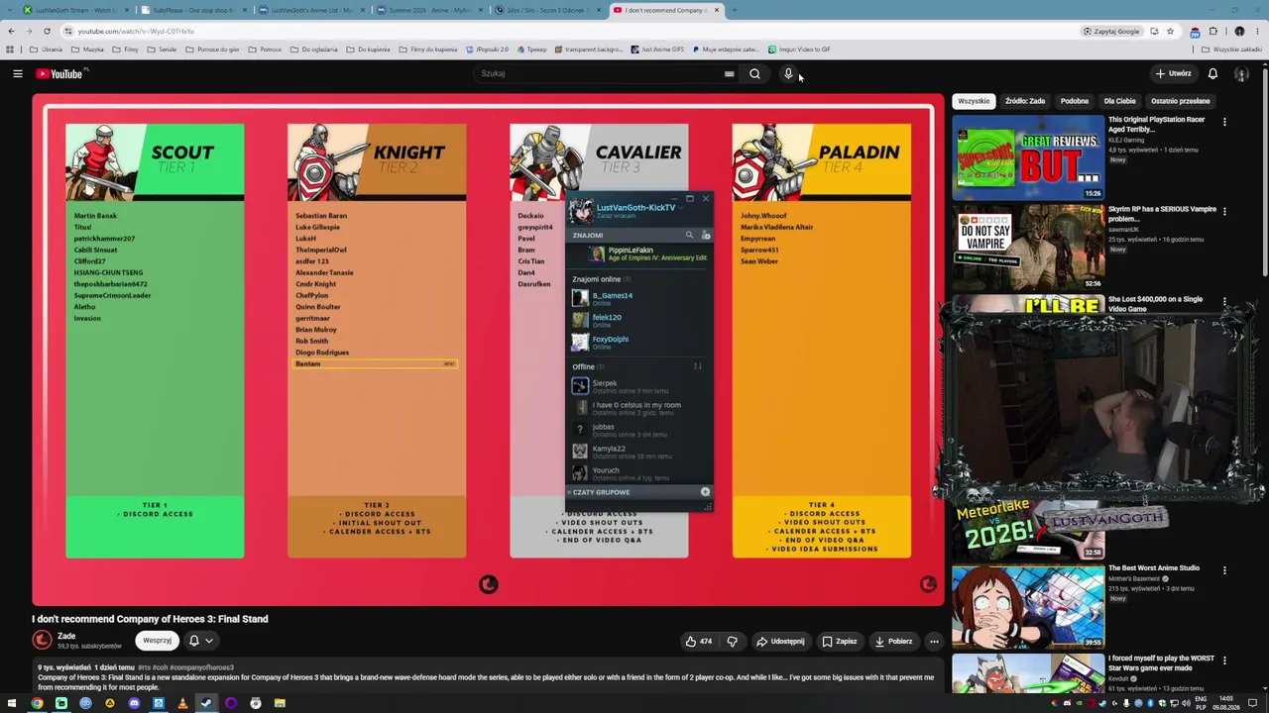The height and width of the screenshot is (713, 1269).
Task: Dislike the video with thumbs down
Action: pyautogui.click(x=732, y=641)
